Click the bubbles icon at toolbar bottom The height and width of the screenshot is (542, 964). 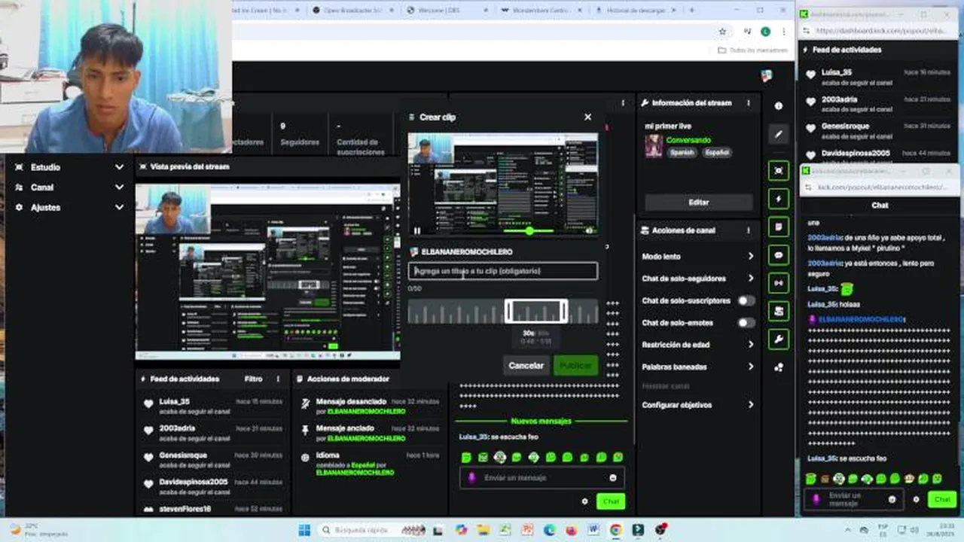tap(779, 367)
